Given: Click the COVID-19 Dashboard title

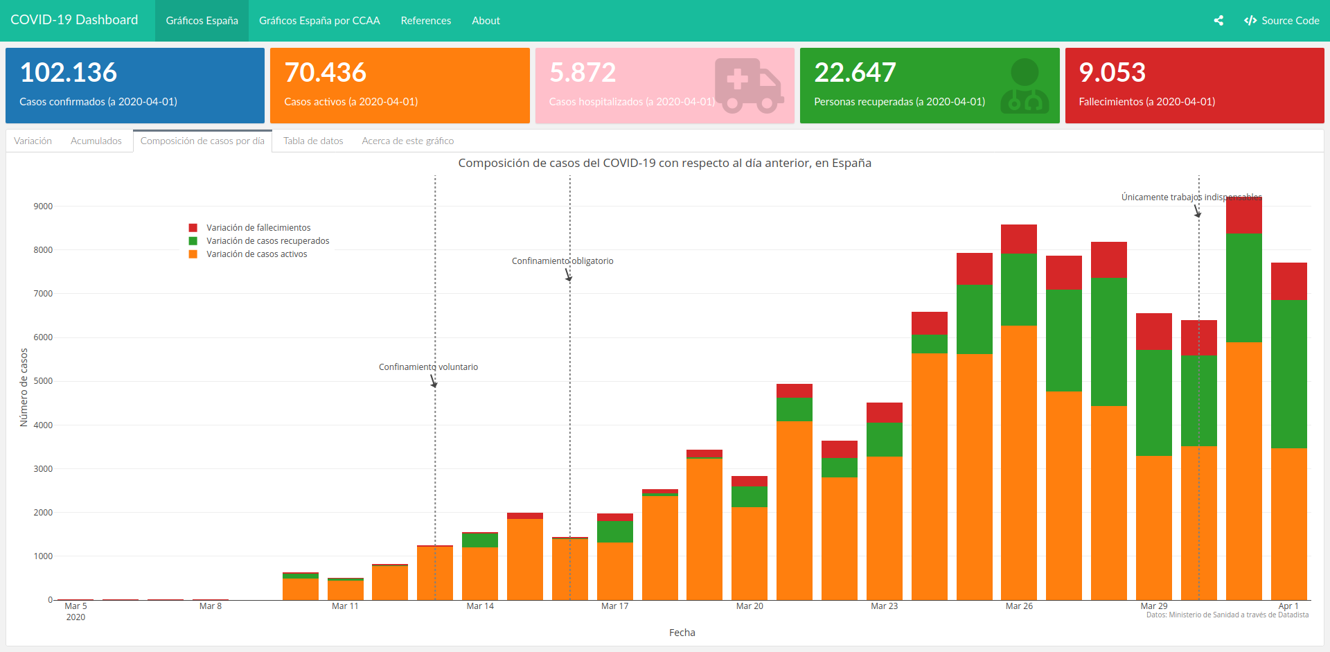Looking at the screenshot, I should point(74,20).
